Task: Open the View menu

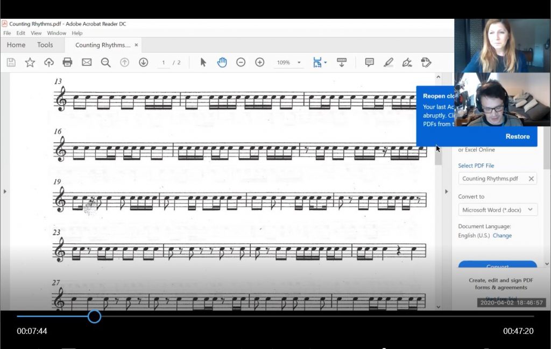Action: tap(36, 33)
